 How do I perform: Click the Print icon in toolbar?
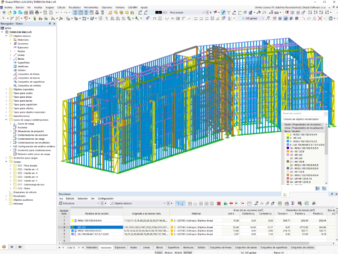click(x=37, y=13)
